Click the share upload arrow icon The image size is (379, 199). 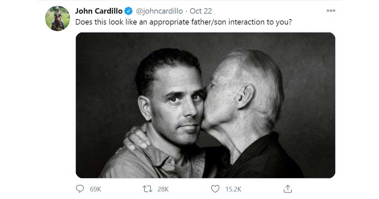[x=287, y=189]
